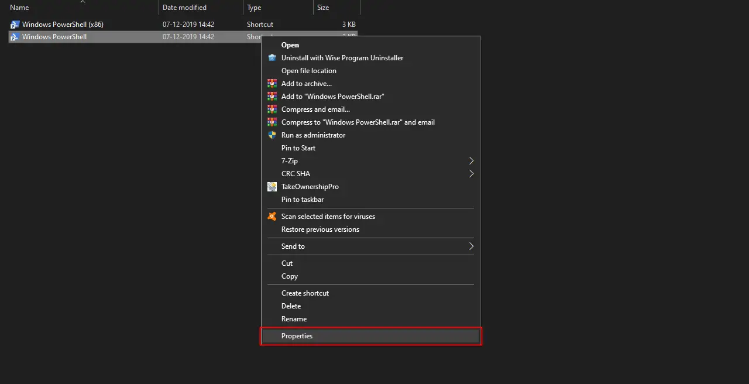Choose Rename from the context menu
Viewport: 749px width, 384px height.
(370, 319)
